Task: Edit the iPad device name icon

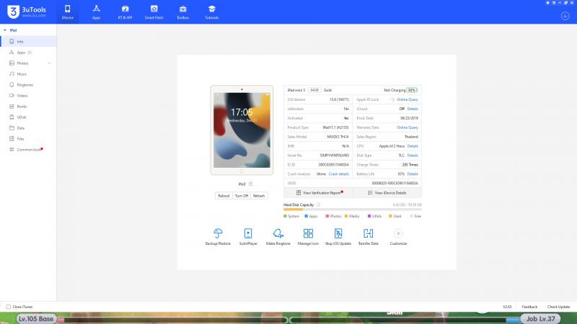Action: click(x=250, y=185)
